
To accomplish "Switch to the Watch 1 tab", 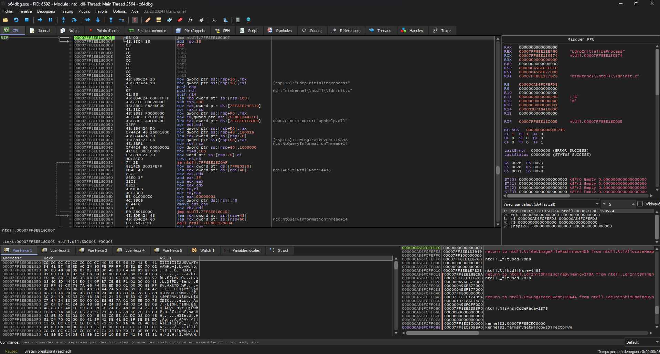I will pyautogui.click(x=207, y=250).
